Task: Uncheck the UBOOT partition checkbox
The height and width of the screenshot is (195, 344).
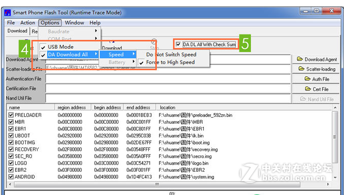Action: pyautogui.click(x=11, y=135)
